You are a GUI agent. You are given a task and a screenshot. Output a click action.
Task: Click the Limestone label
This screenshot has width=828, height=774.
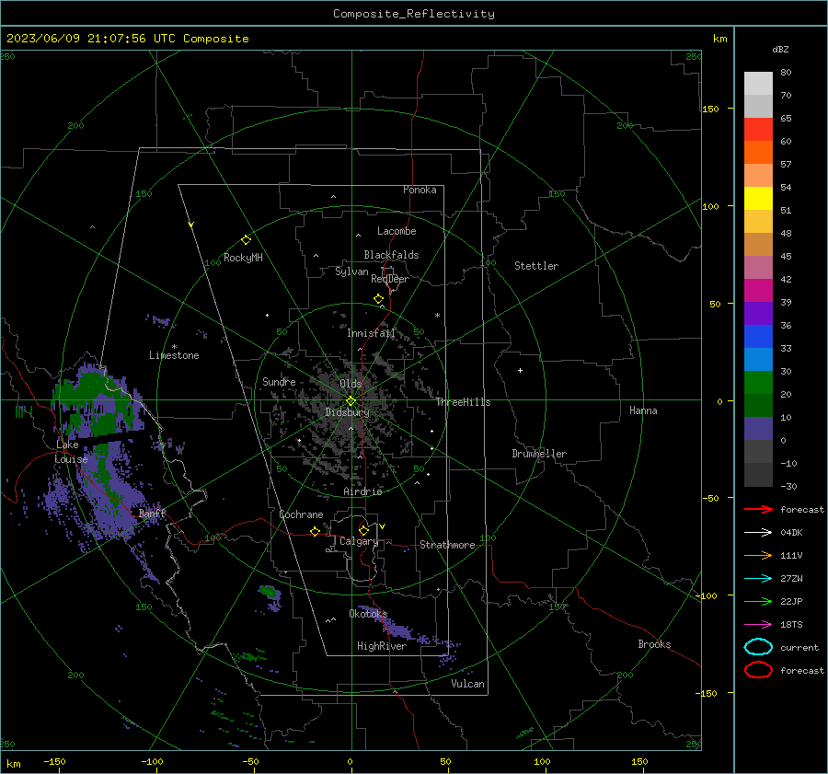(174, 355)
